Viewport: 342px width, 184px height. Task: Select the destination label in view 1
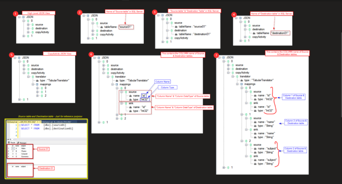(x=41, y=29)
